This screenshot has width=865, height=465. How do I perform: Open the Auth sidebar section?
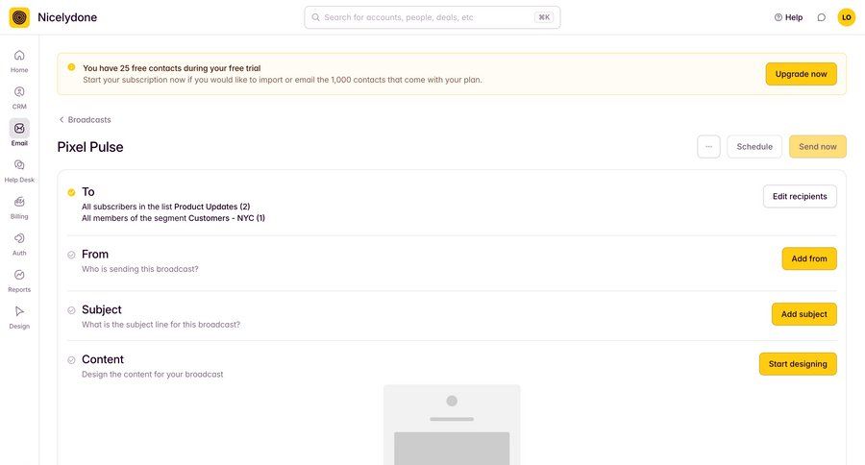pos(19,244)
